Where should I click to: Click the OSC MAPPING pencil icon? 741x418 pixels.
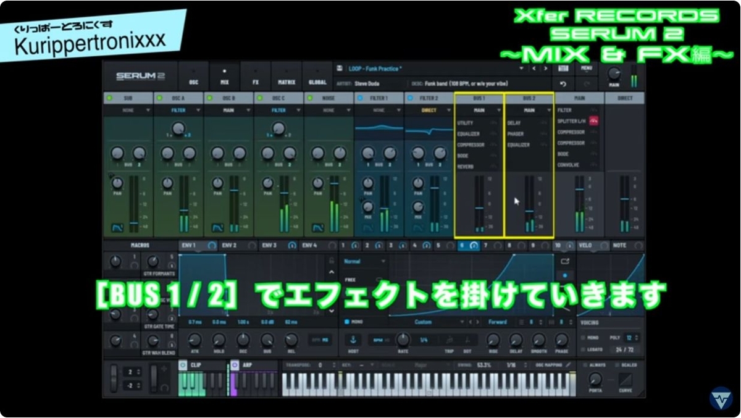pyautogui.click(x=569, y=365)
